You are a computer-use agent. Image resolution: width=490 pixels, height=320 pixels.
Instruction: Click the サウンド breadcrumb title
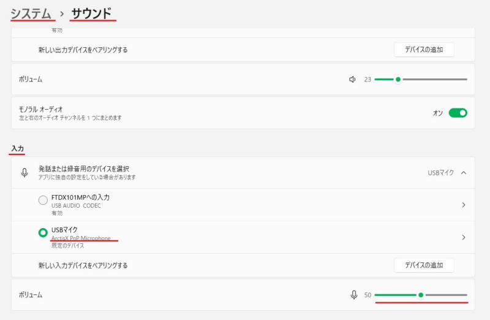[92, 12]
